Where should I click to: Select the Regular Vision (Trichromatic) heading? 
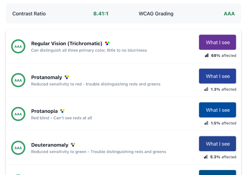[x=67, y=43]
